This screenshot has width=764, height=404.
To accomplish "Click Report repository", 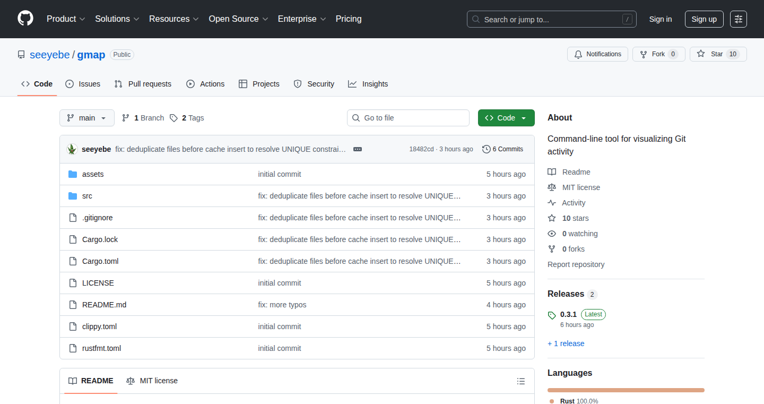I will tap(576, 264).
